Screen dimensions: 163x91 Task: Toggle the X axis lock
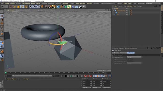tap(31, 7)
